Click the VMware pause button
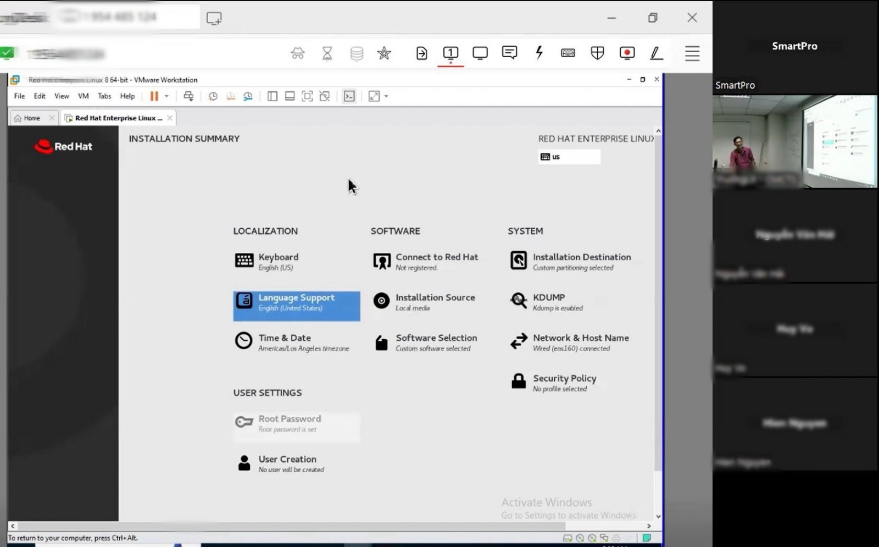Viewport: 879px width, 547px height. tap(154, 96)
